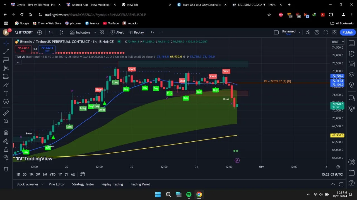This screenshot has width=357, height=200.
Task: Collapse the indicator legend chevron
Action: coord(18,62)
